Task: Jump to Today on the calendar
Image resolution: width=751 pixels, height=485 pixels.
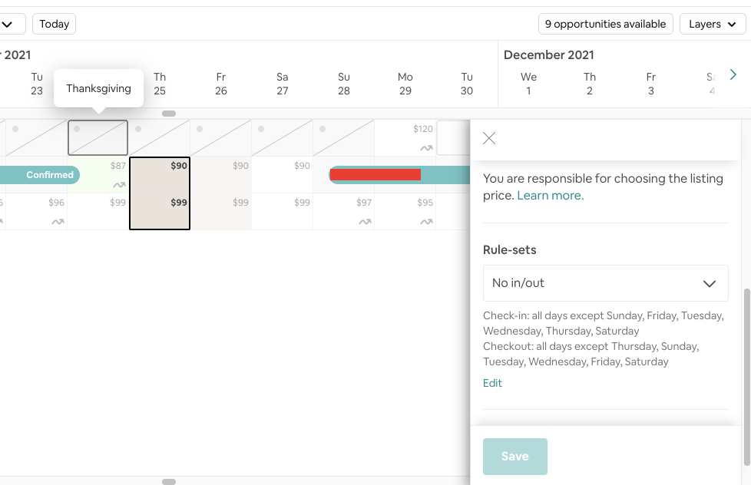Action: (54, 24)
